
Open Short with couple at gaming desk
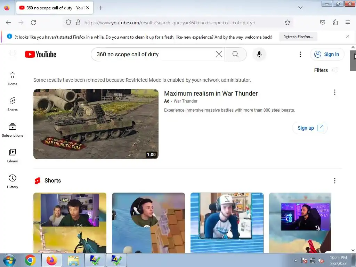(70, 223)
